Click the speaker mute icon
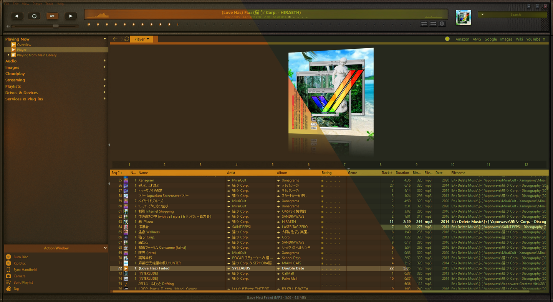Viewport: 553px width, 302px height. [x=8, y=26]
